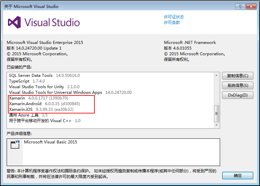This screenshot has width=260, height=186.
Task: Click version 14.0.24720.00 Update 1 text
Action: point(34,48)
